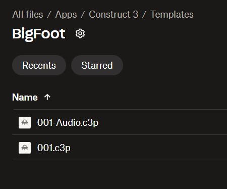Go to the All files breadcrumb
Image resolution: width=227 pixels, height=189 pixels.
pos(28,14)
